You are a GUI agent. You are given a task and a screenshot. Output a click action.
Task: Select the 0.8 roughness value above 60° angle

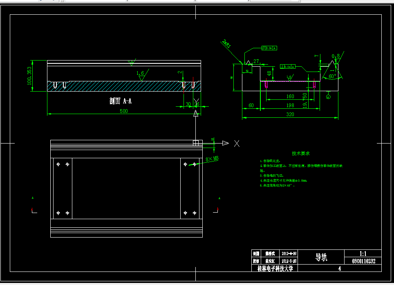(x=336, y=56)
